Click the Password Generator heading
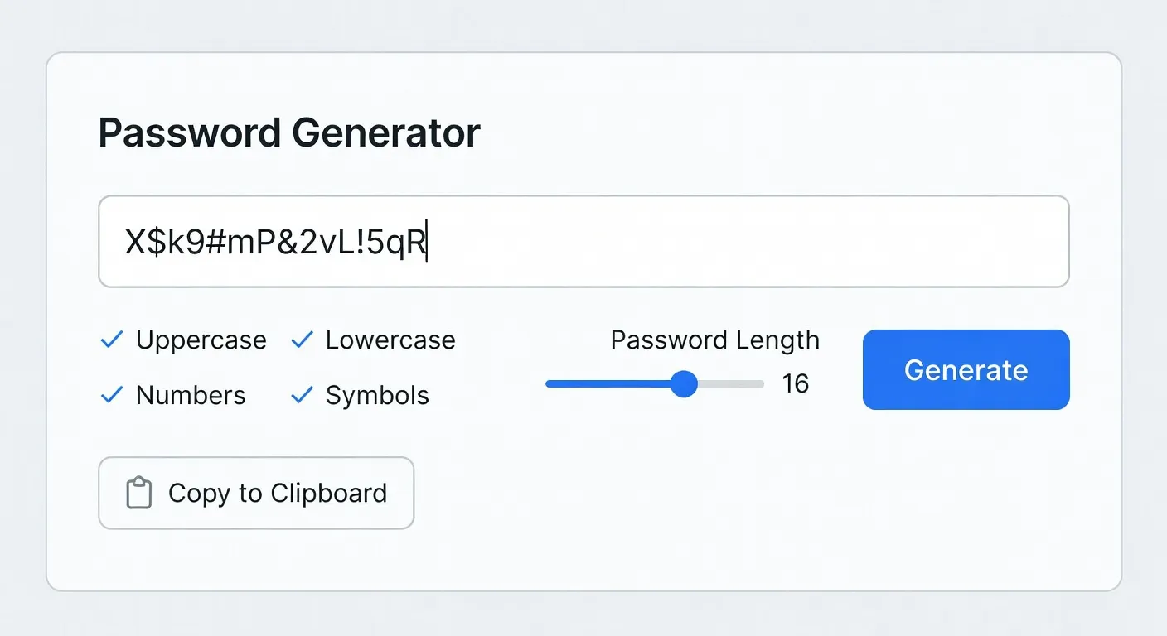The width and height of the screenshot is (1167, 636). point(289,132)
